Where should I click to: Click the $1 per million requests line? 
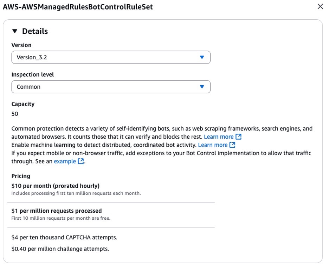click(57, 211)
